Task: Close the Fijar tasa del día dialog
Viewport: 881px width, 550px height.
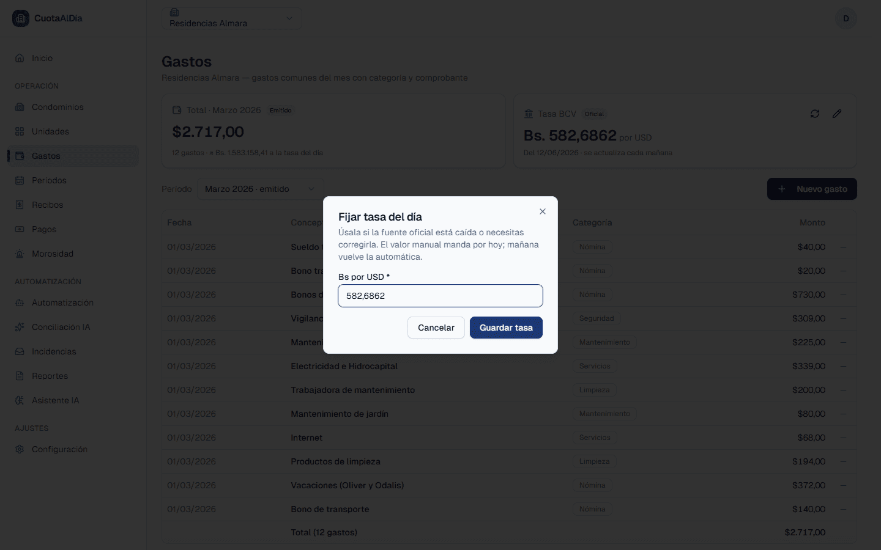Action: click(543, 211)
